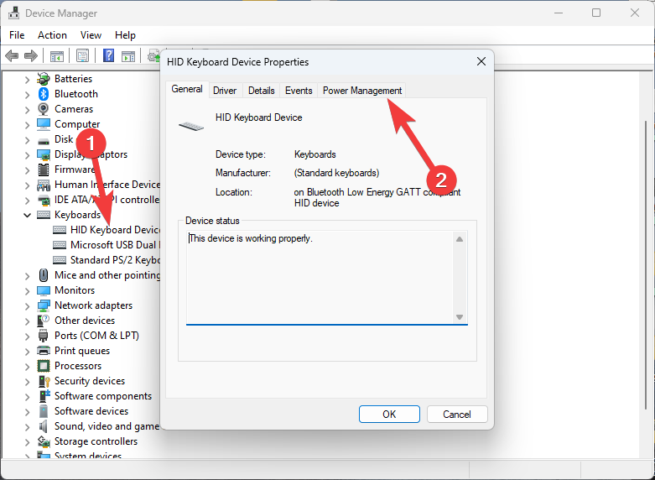Click the Software components icon
Image resolution: width=655 pixels, height=480 pixels.
[x=44, y=396]
